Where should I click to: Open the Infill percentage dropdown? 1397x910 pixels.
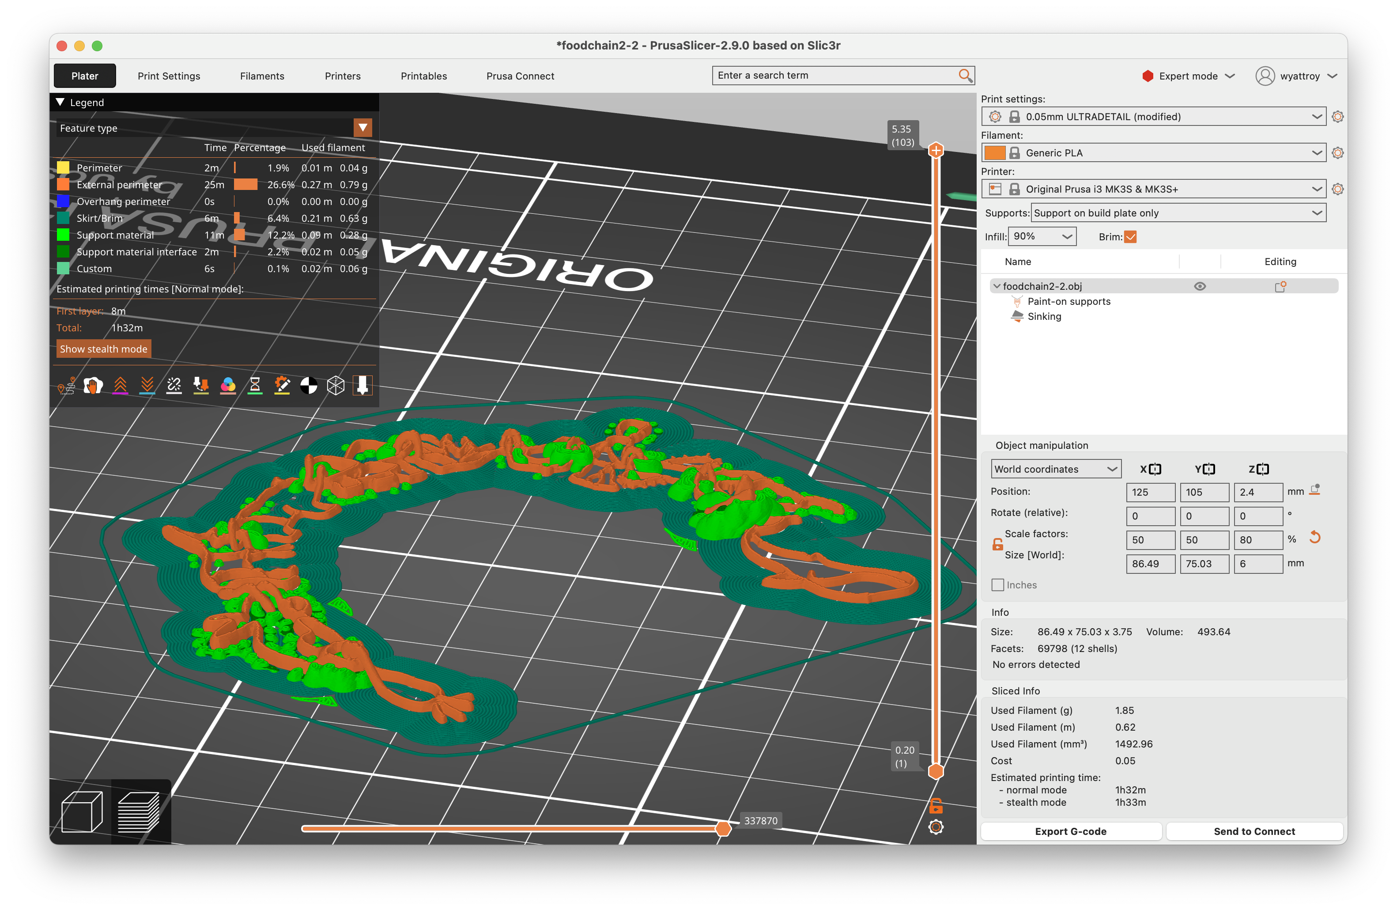click(1042, 237)
